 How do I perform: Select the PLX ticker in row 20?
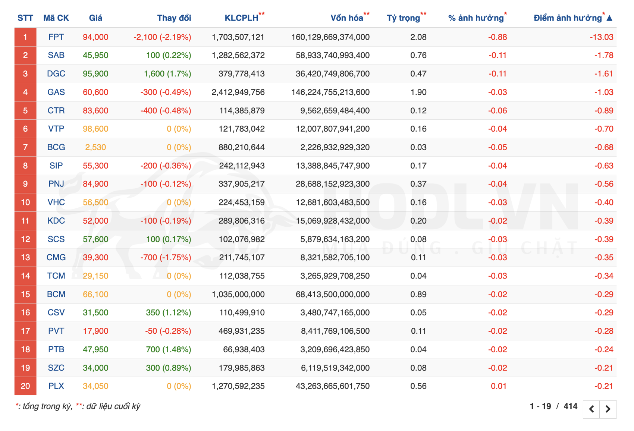[x=56, y=386]
